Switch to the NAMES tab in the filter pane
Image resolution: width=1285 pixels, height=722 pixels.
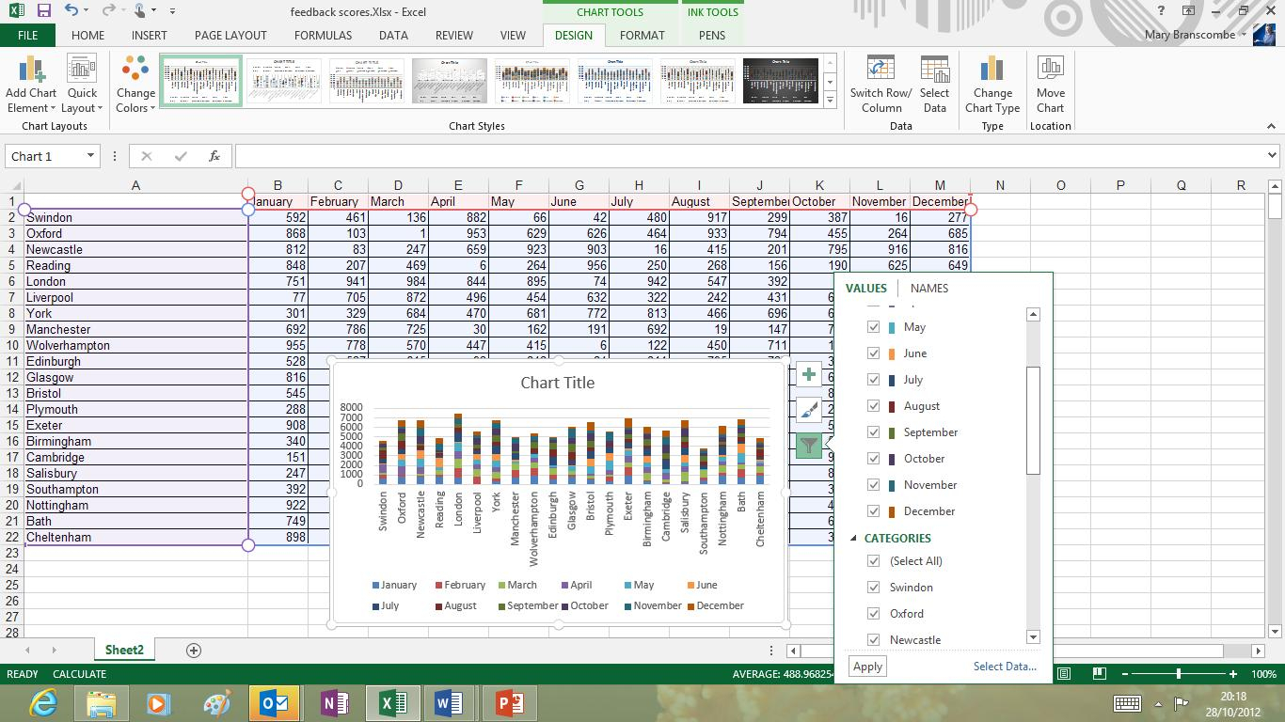928,288
